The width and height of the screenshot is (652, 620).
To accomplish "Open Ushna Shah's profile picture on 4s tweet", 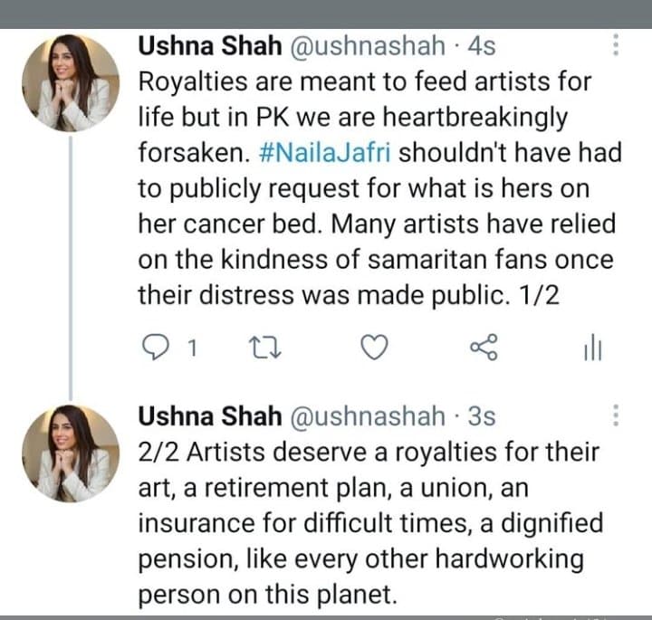I will coord(71,83).
